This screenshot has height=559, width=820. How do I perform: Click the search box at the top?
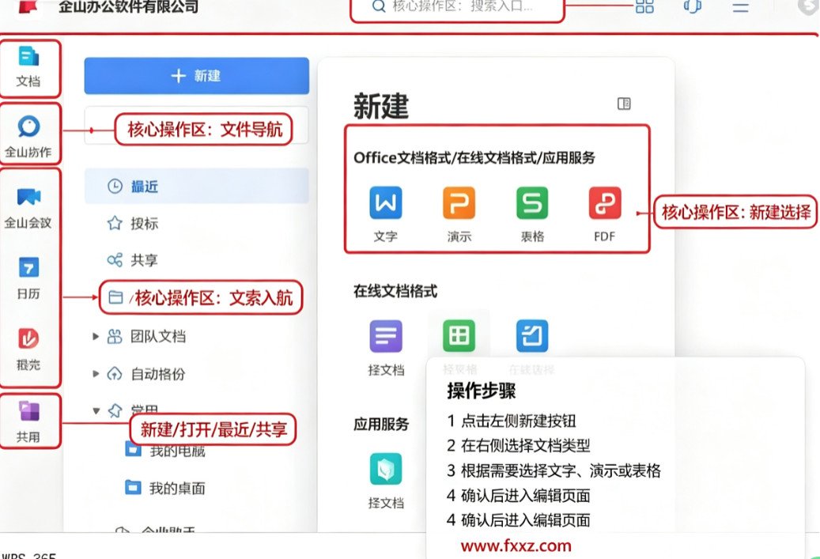458,7
